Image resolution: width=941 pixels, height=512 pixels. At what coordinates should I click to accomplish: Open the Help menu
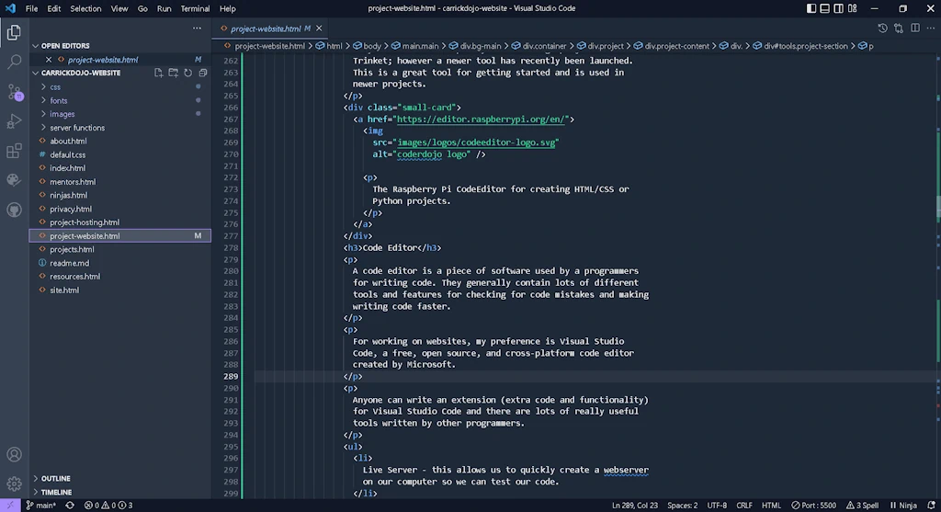click(x=228, y=8)
